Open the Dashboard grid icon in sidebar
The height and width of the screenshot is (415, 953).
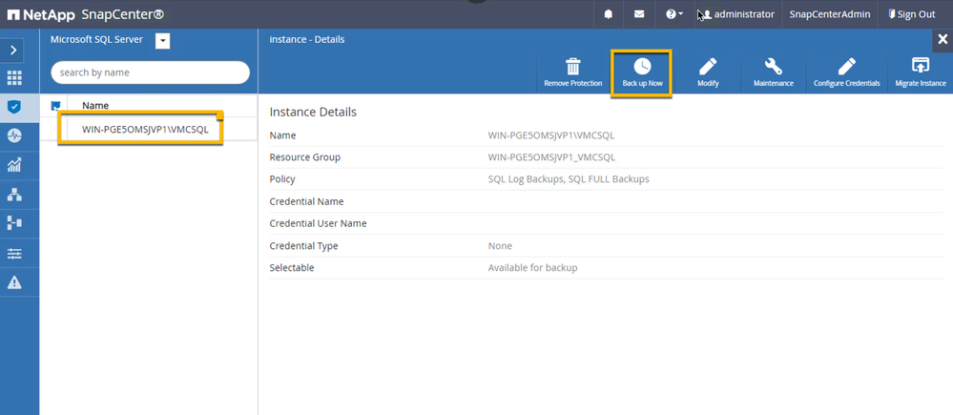pyautogui.click(x=14, y=78)
